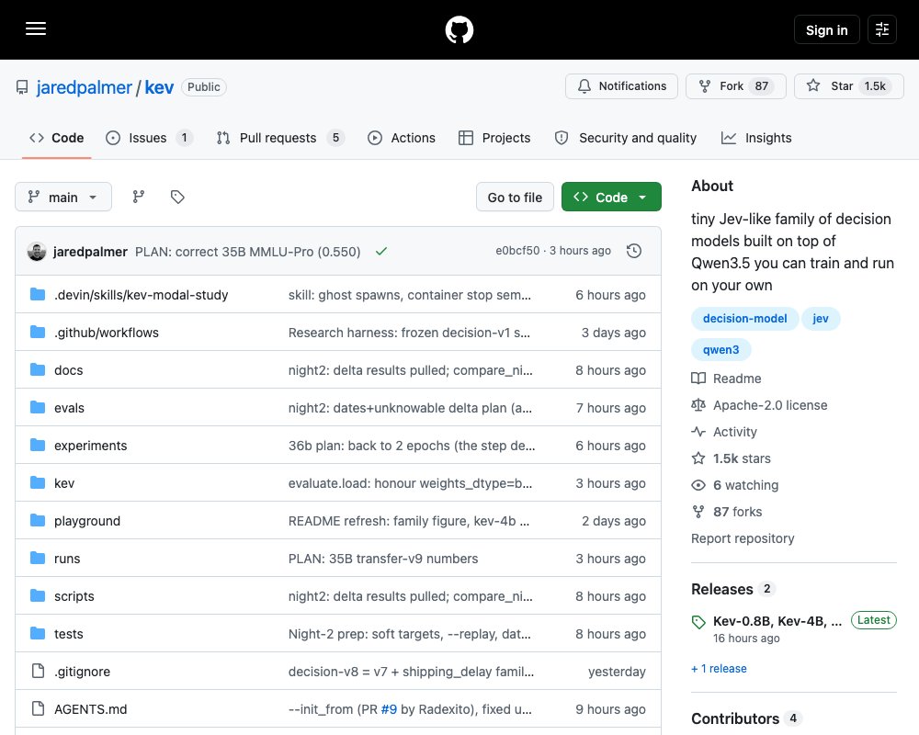Open the tests folder

point(69,634)
